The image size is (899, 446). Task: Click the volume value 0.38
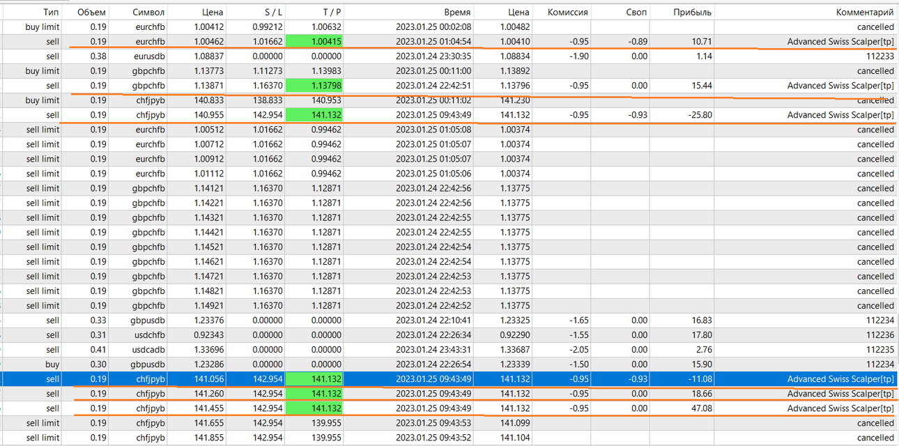[x=98, y=56]
